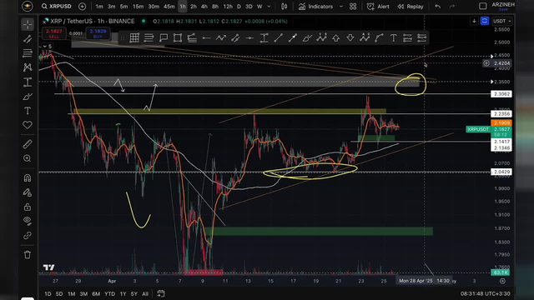
Task: Select the crosshair cursor tool
Action: coord(28,24)
